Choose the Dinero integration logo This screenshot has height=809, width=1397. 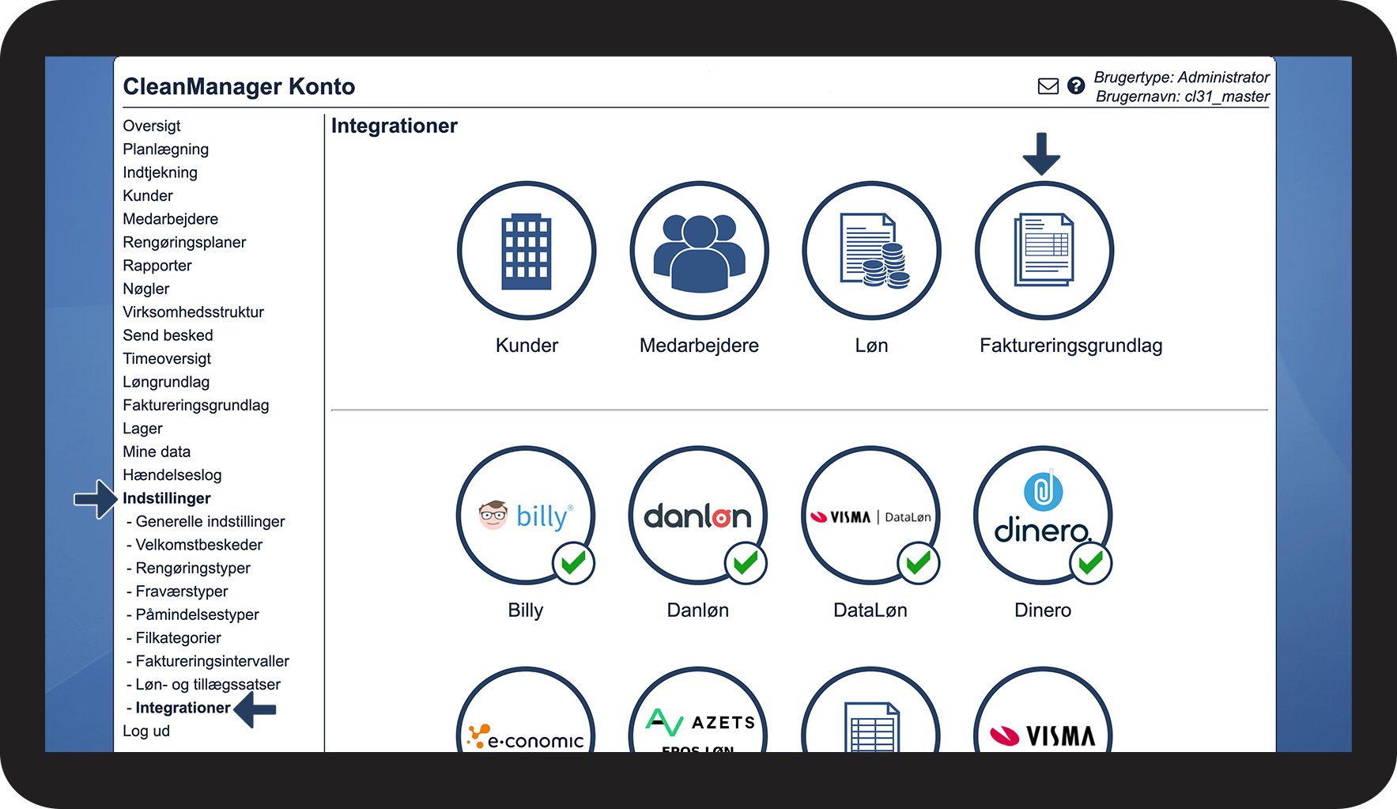[x=1043, y=516]
